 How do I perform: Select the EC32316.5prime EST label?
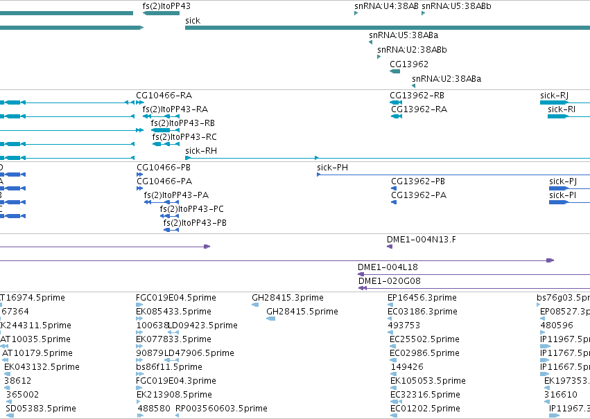pos(425,395)
